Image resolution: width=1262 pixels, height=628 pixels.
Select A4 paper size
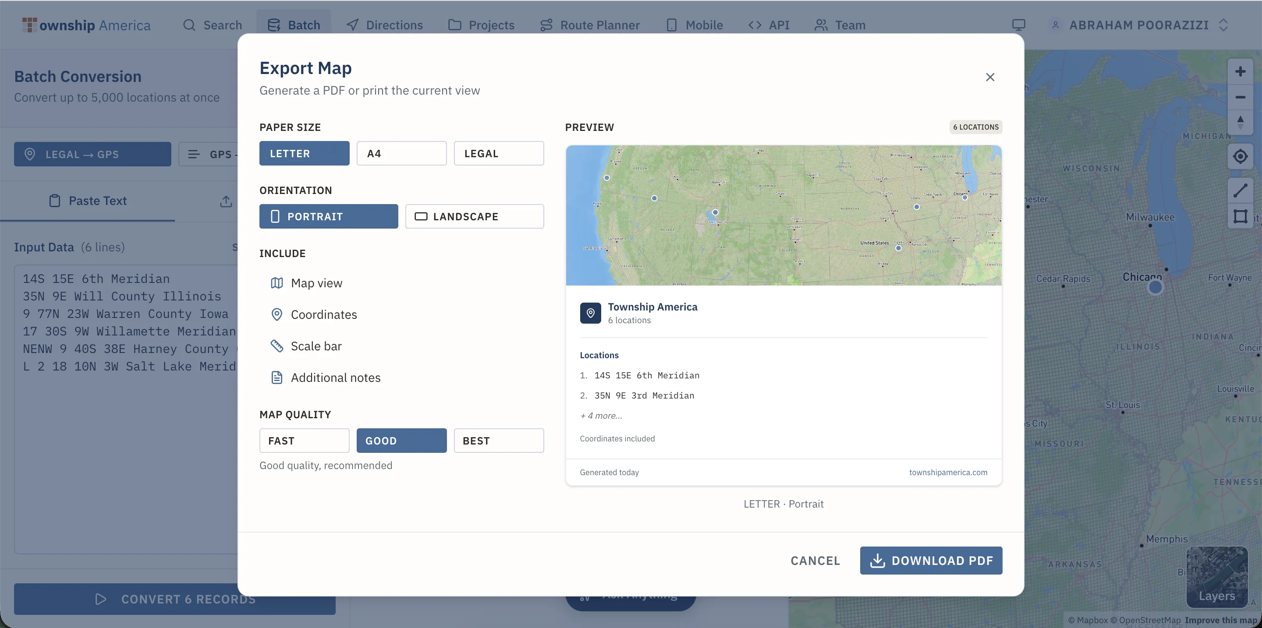coord(401,154)
